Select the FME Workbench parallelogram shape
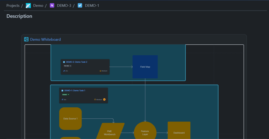 click(110, 132)
